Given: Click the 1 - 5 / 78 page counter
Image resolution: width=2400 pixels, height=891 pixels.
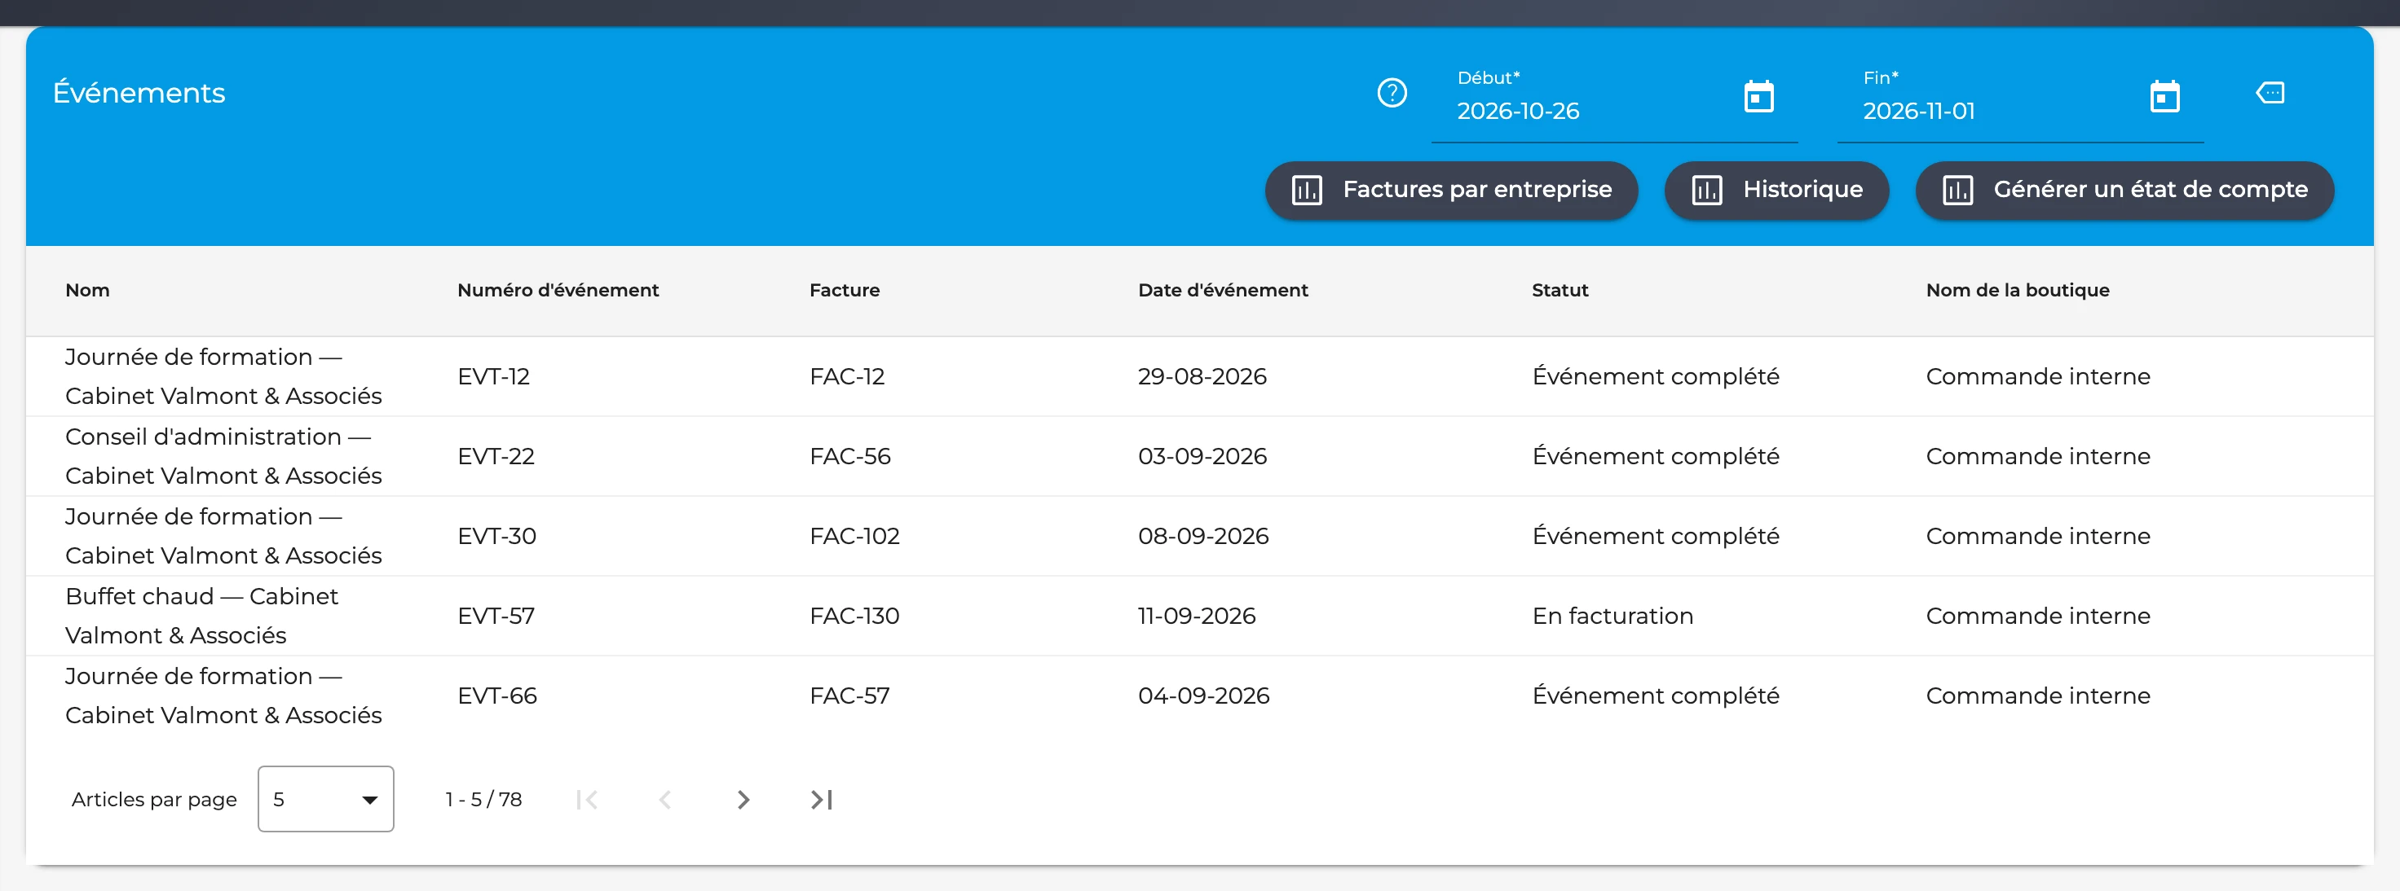Looking at the screenshot, I should pos(483,800).
